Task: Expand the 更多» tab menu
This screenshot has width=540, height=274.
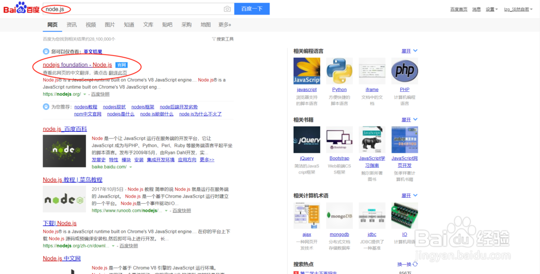Action: (225, 25)
